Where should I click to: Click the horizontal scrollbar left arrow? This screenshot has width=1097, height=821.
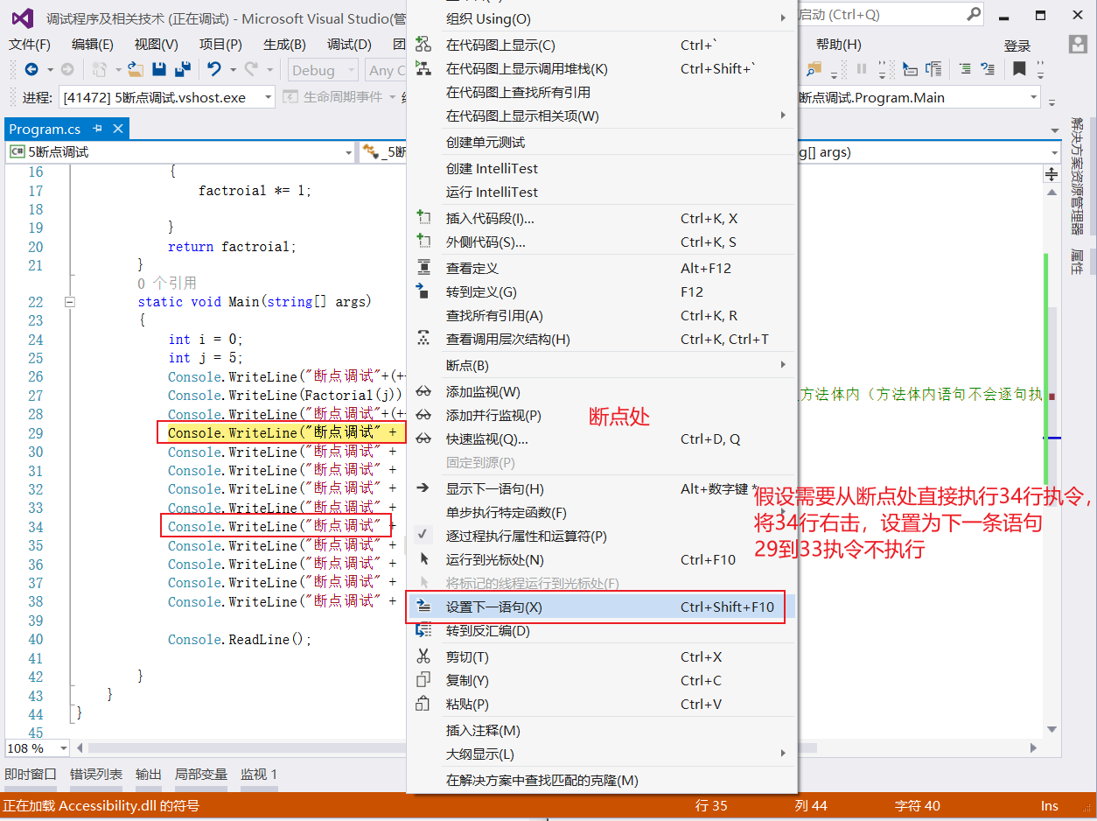[x=80, y=748]
